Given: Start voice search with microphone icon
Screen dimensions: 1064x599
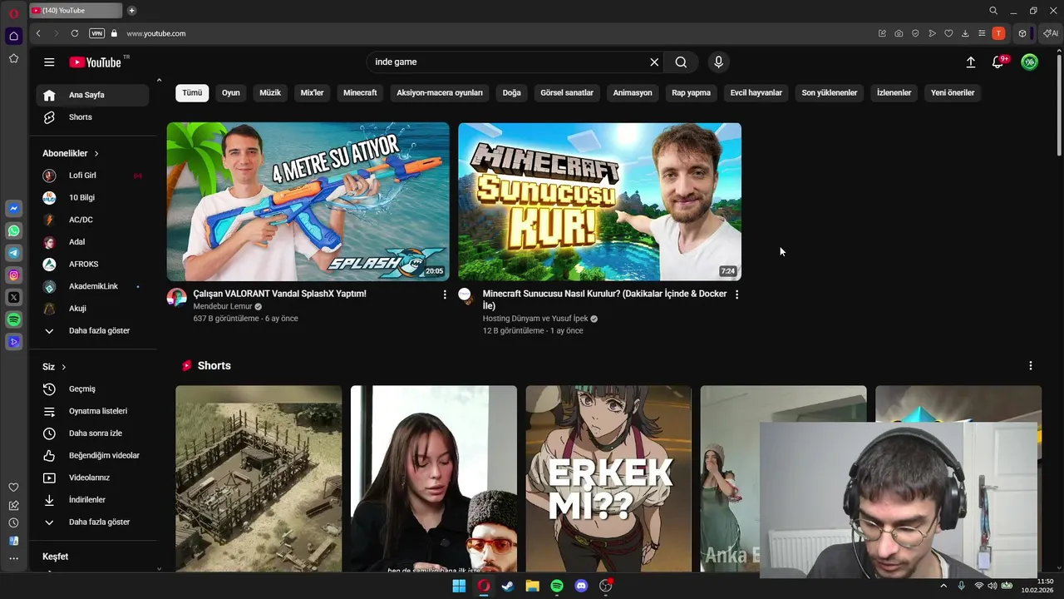Looking at the screenshot, I should pos(719,62).
